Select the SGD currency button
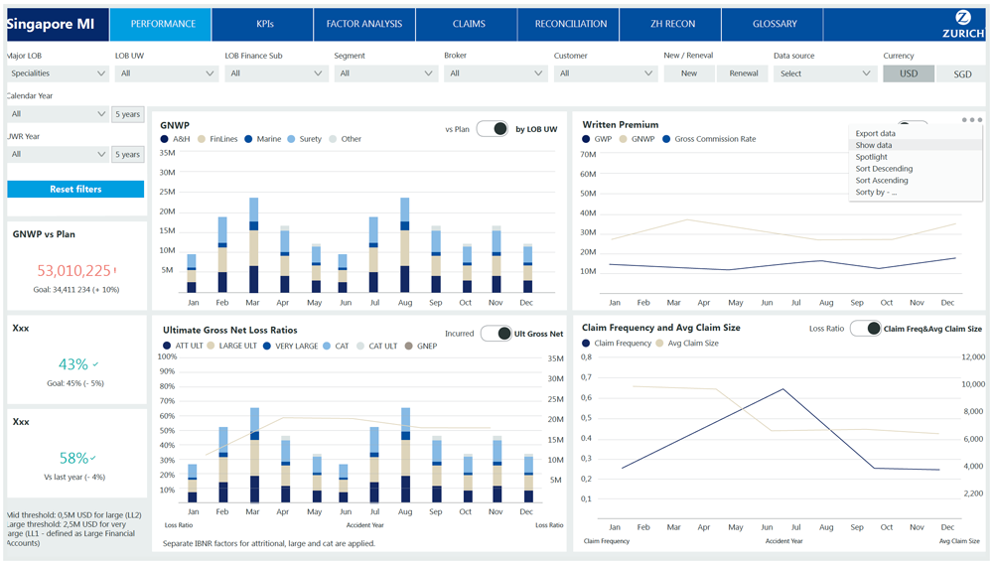The image size is (993, 564). pyautogui.click(x=962, y=74)
